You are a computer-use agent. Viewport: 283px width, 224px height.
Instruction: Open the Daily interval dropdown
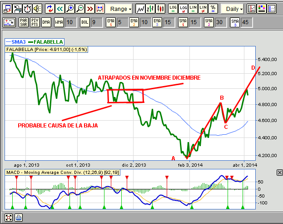[233, 9]
